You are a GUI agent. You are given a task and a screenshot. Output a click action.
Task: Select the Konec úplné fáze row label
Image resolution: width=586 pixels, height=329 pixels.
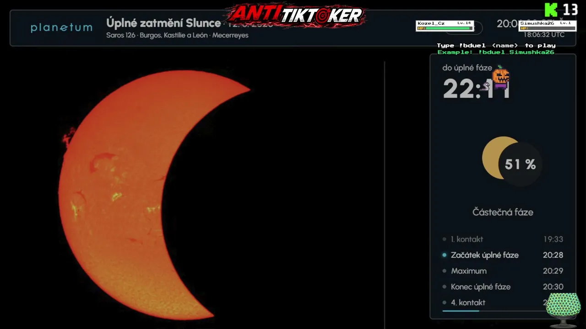point(480,287)
